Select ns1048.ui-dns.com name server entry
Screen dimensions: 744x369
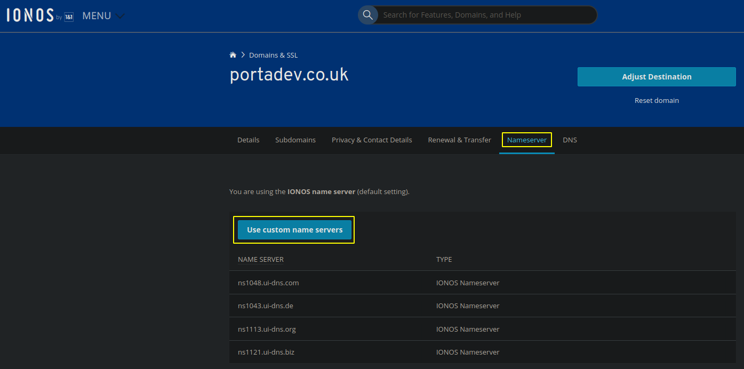(268, 283)
